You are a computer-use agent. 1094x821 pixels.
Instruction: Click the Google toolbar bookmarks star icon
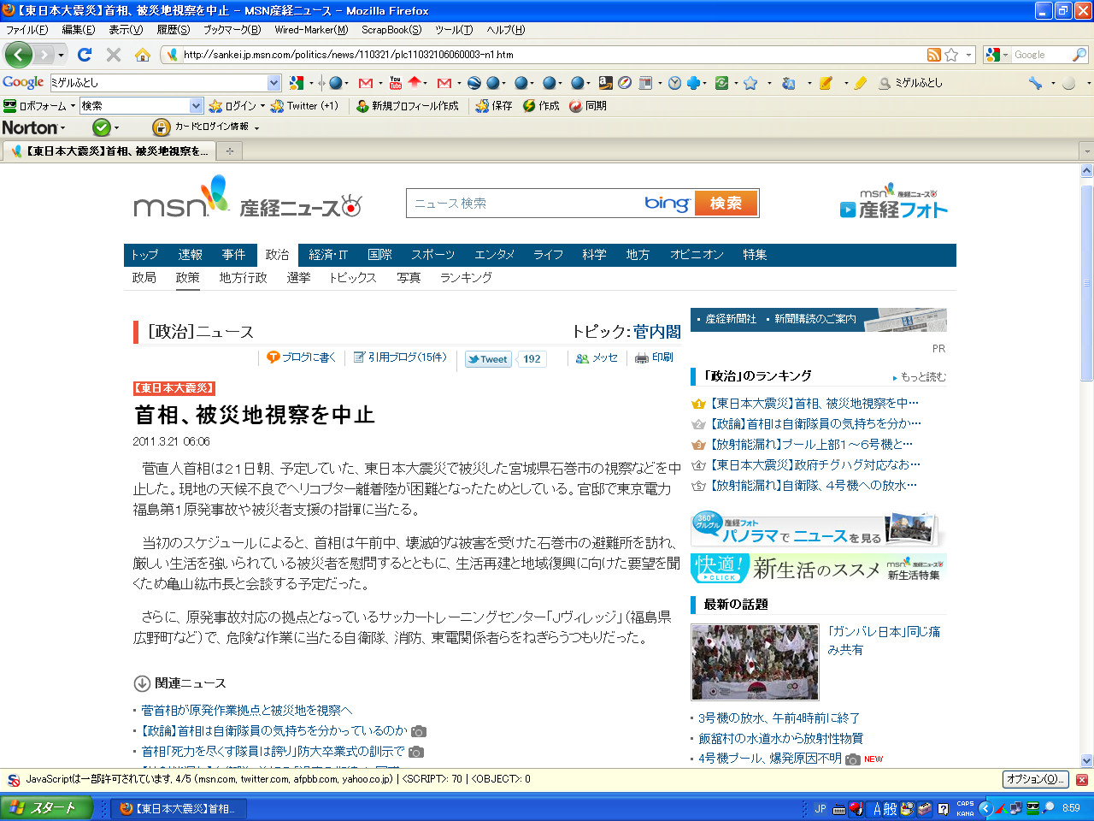pyautogui.click(x=750, y=83)
